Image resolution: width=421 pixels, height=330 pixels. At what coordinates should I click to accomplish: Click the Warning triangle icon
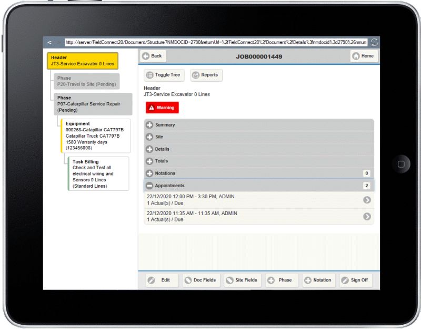[152, 108]
